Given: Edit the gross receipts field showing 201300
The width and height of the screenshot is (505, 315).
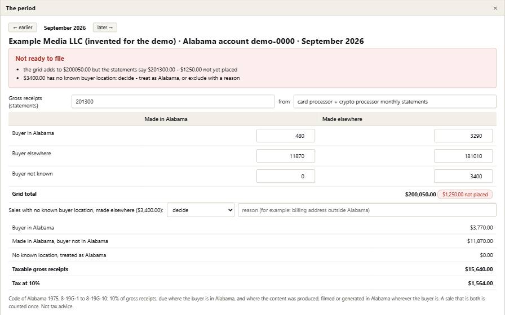Looking at the screenshot, I should 173,102.
